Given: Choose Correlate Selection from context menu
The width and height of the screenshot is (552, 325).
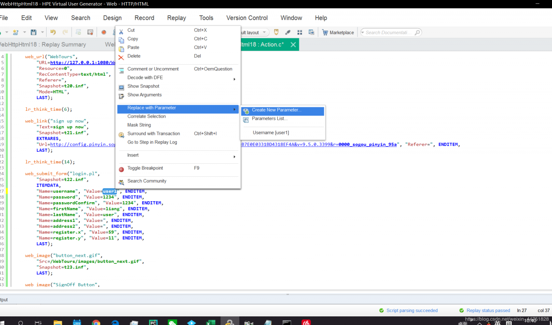Looking at the screenshot, I should [146, 116].
